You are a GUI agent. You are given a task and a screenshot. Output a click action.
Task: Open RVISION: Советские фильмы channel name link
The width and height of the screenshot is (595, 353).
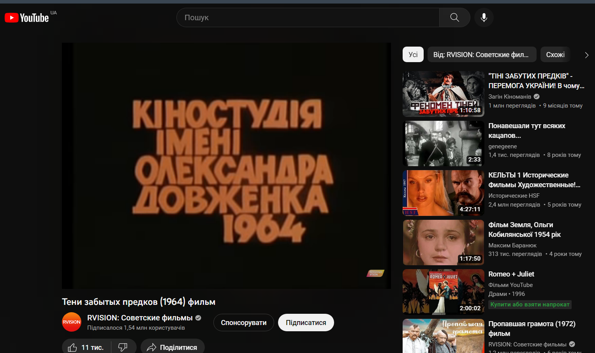pyautogui.click(x=140, y=318)
